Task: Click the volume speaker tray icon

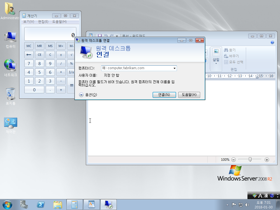Action: pos(247,205)
